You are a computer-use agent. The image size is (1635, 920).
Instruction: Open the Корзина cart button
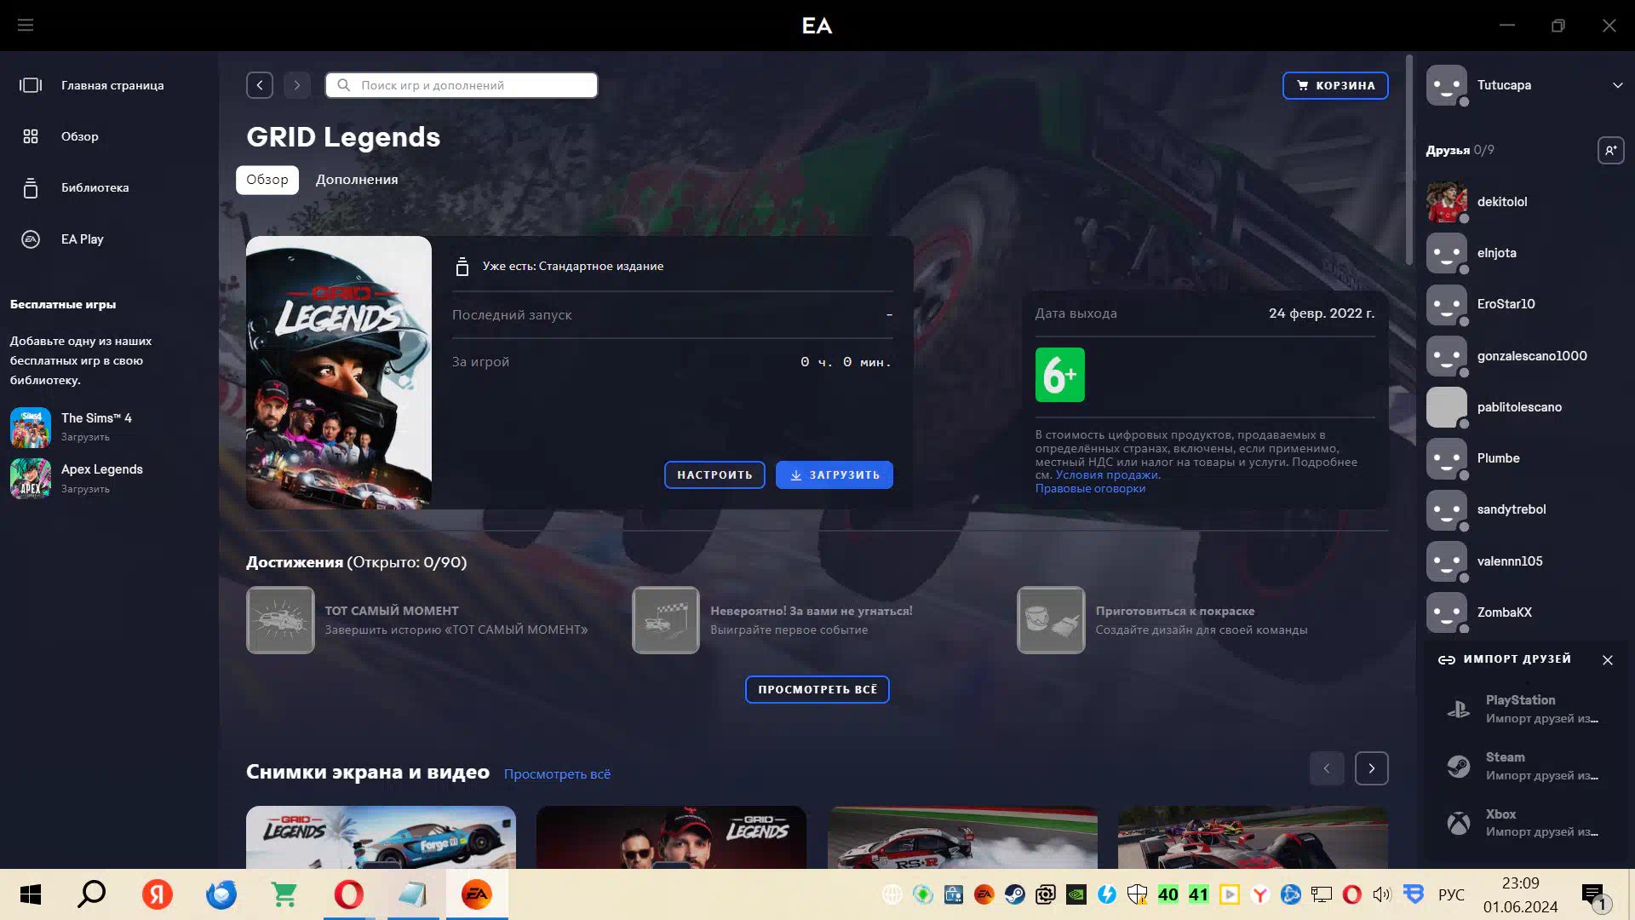pos(1335,85)
